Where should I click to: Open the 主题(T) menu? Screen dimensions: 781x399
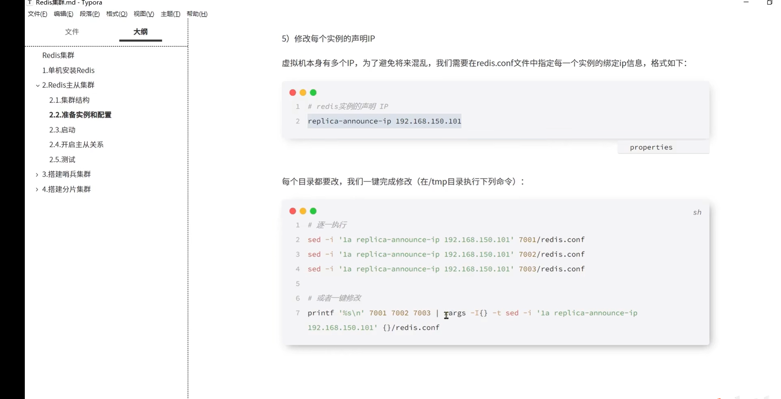pos(170,14)
